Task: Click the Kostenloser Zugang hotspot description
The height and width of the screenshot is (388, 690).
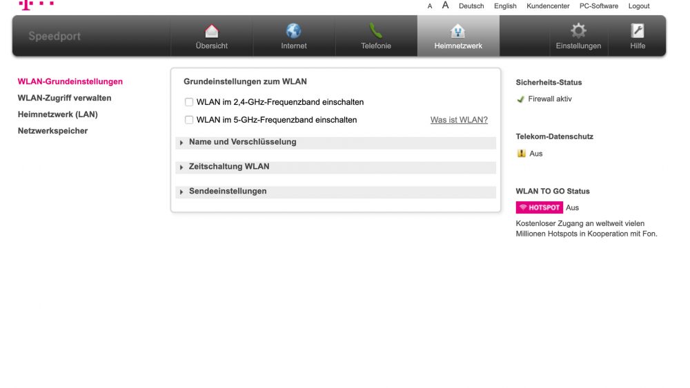Action: 586,229
